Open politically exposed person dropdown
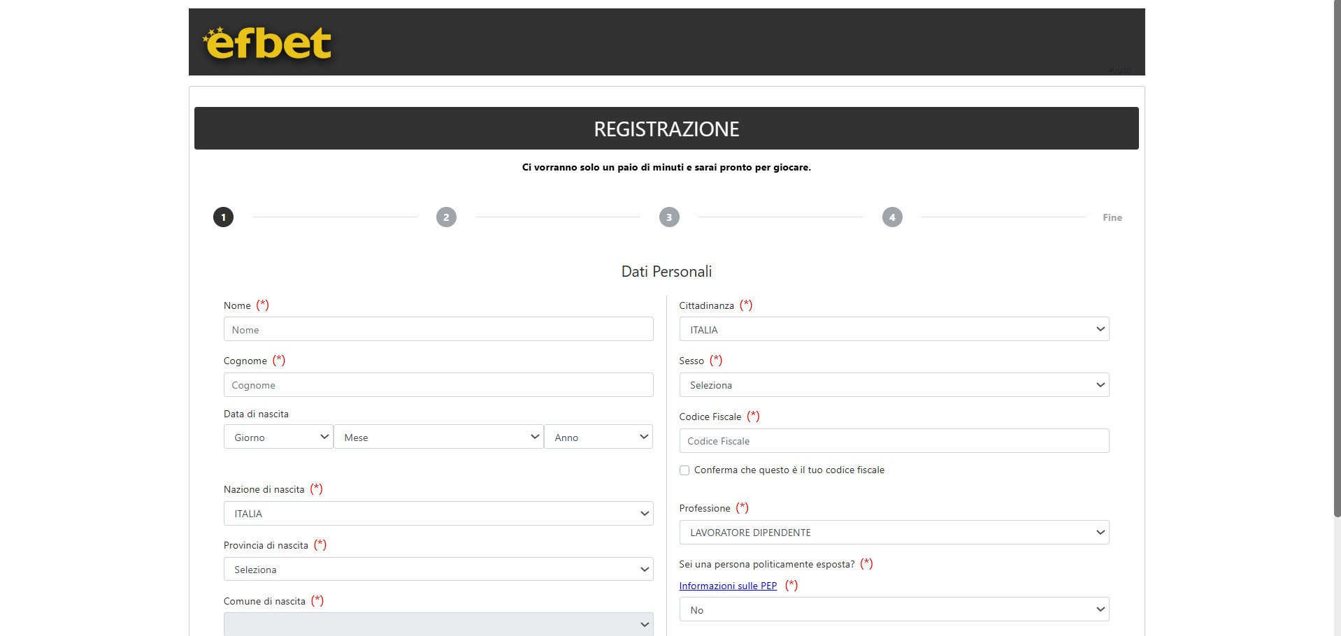 point(894,609)
